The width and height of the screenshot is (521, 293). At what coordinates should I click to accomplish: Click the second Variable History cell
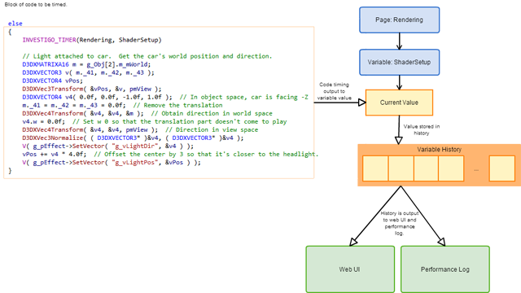(401, 168)
